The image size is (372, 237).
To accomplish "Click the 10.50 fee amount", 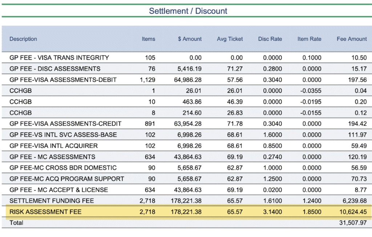I will tap(359, 58).
